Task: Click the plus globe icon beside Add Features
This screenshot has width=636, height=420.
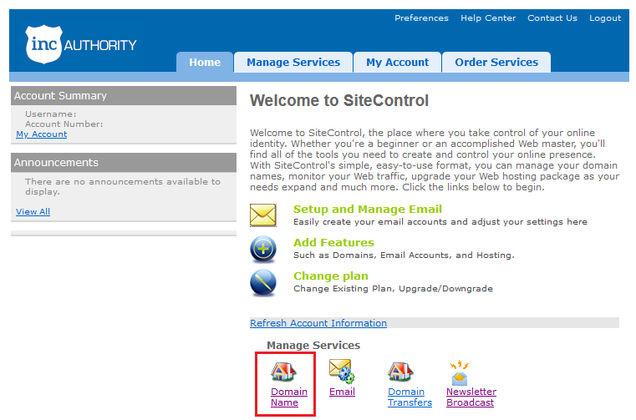Action: coord(262,249)
